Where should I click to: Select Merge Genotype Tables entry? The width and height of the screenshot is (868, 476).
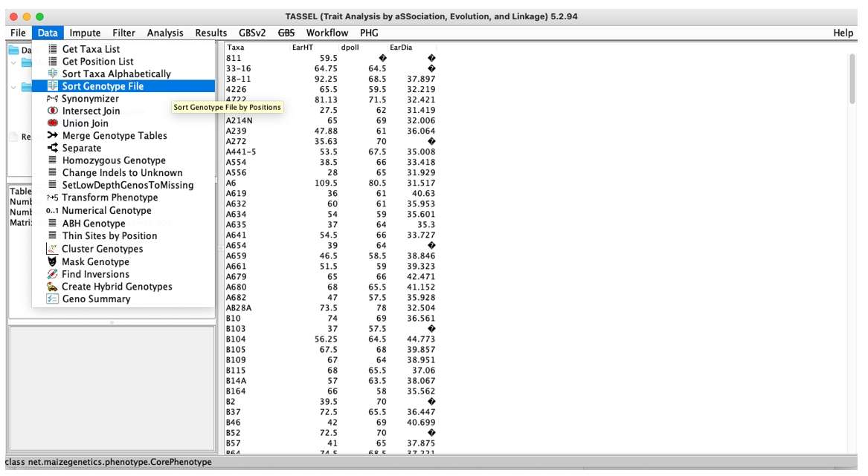(123, 135)
